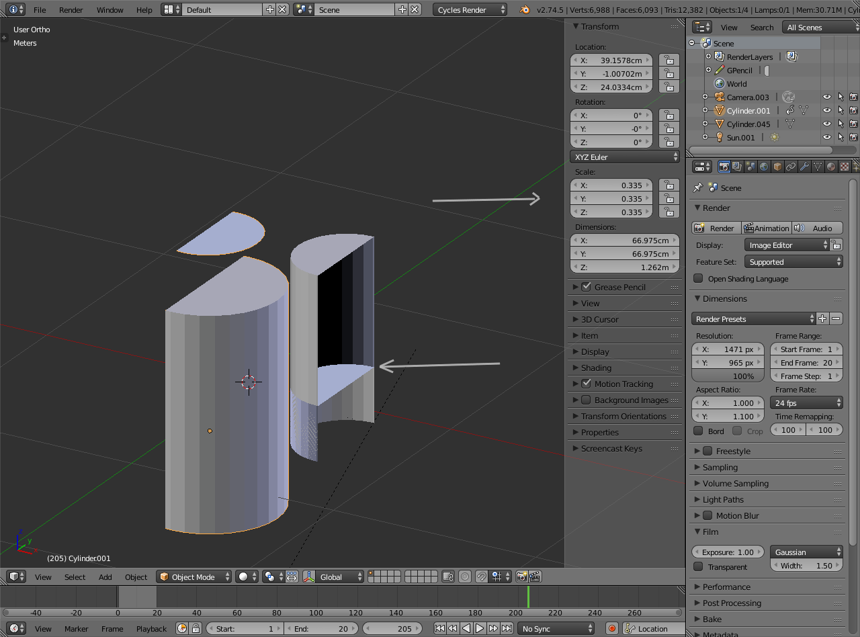
Task: Open the World properties tab icon
Action: click(x=764, y=167)
